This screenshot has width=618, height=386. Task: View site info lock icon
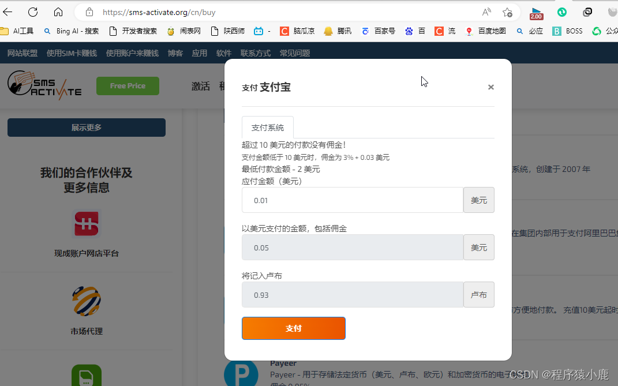point(89,12)
